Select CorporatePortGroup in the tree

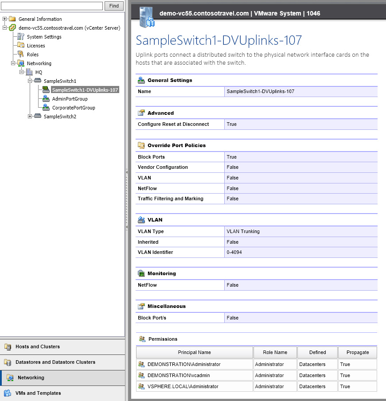[x=74, y=108]
